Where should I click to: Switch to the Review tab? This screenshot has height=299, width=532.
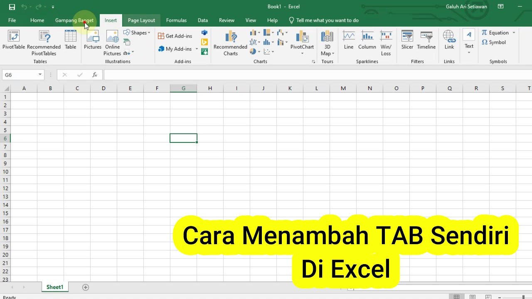tap(227, 20)
